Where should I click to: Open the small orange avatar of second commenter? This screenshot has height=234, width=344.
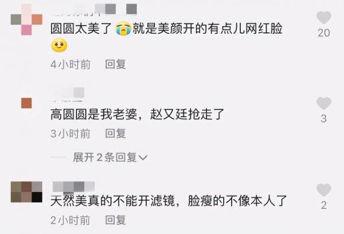26,103
